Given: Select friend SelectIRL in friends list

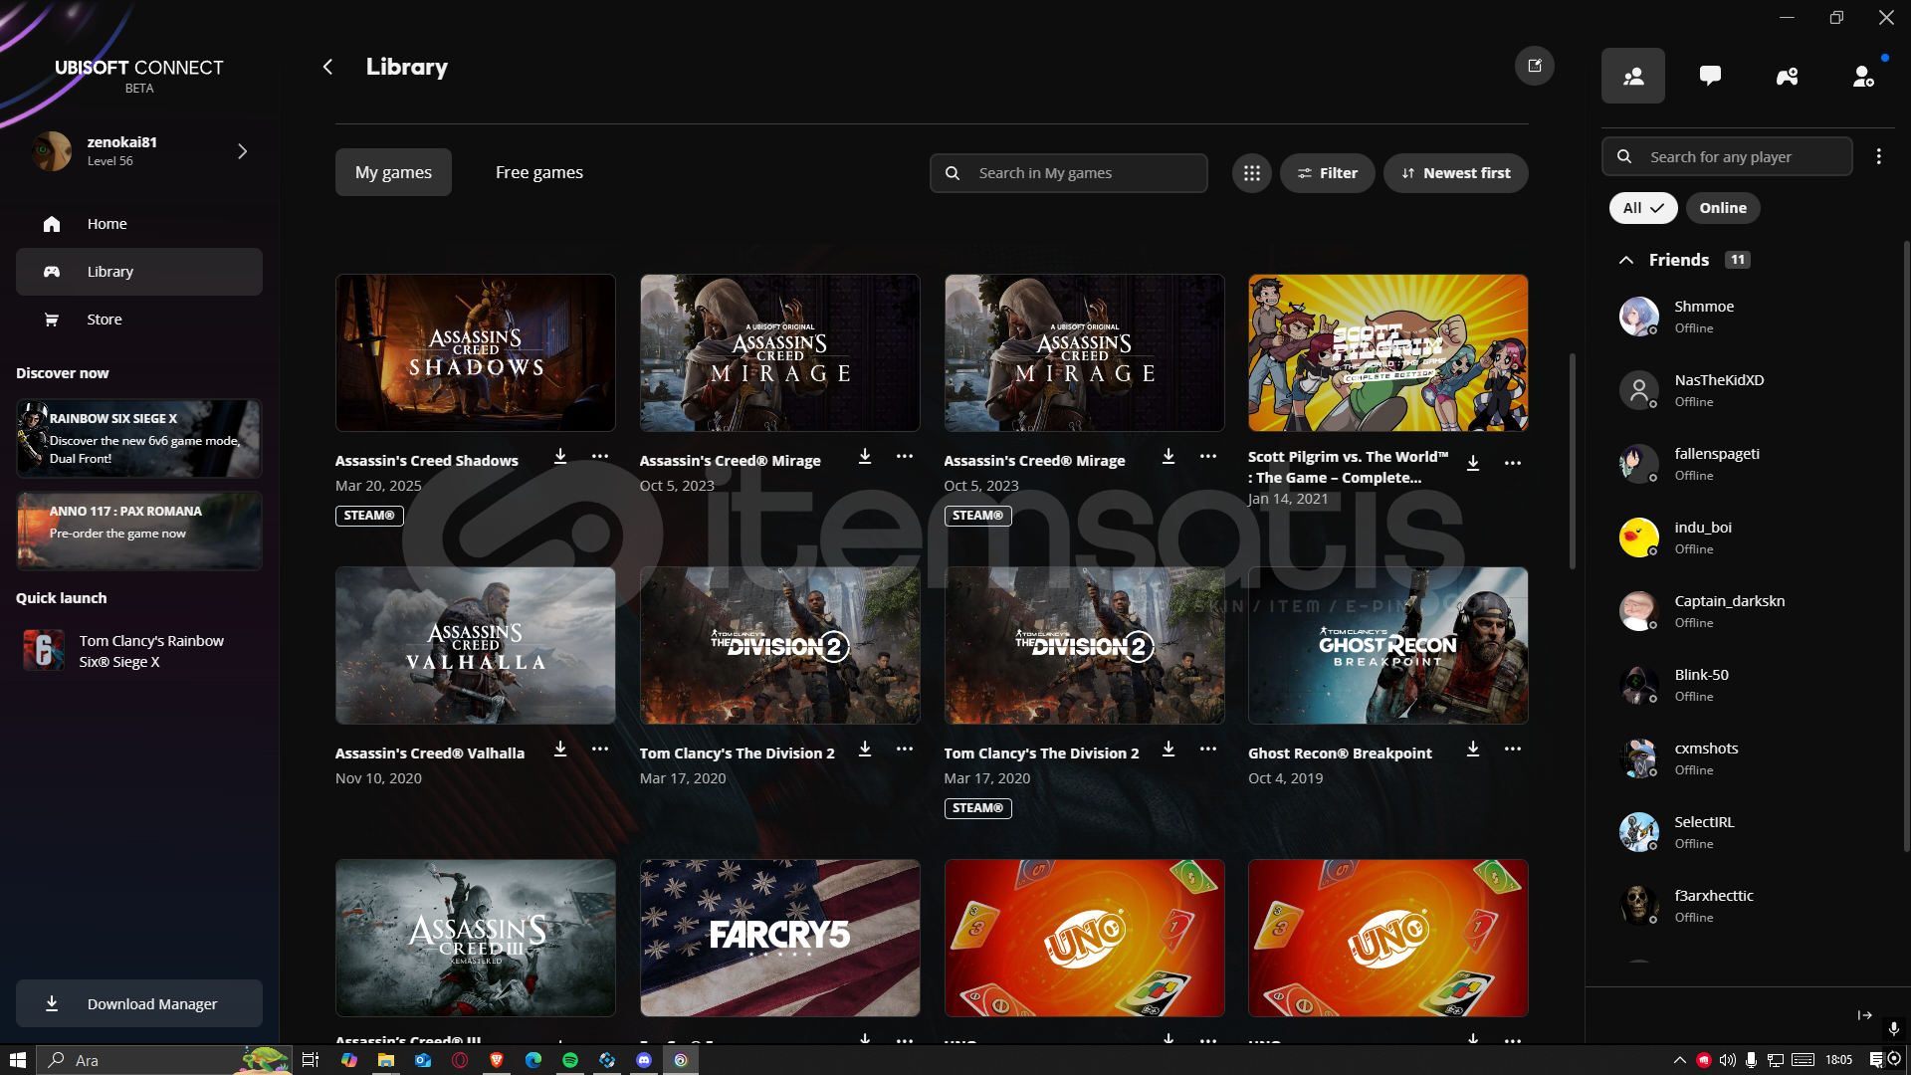Looking at the screenshot, I should tap(1747, 832).
